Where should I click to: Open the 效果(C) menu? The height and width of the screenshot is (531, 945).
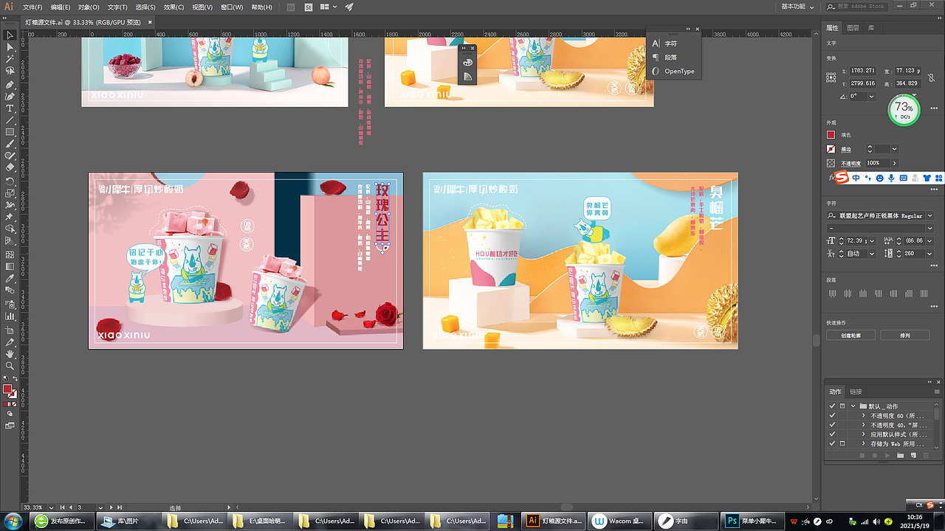(173, 7)
